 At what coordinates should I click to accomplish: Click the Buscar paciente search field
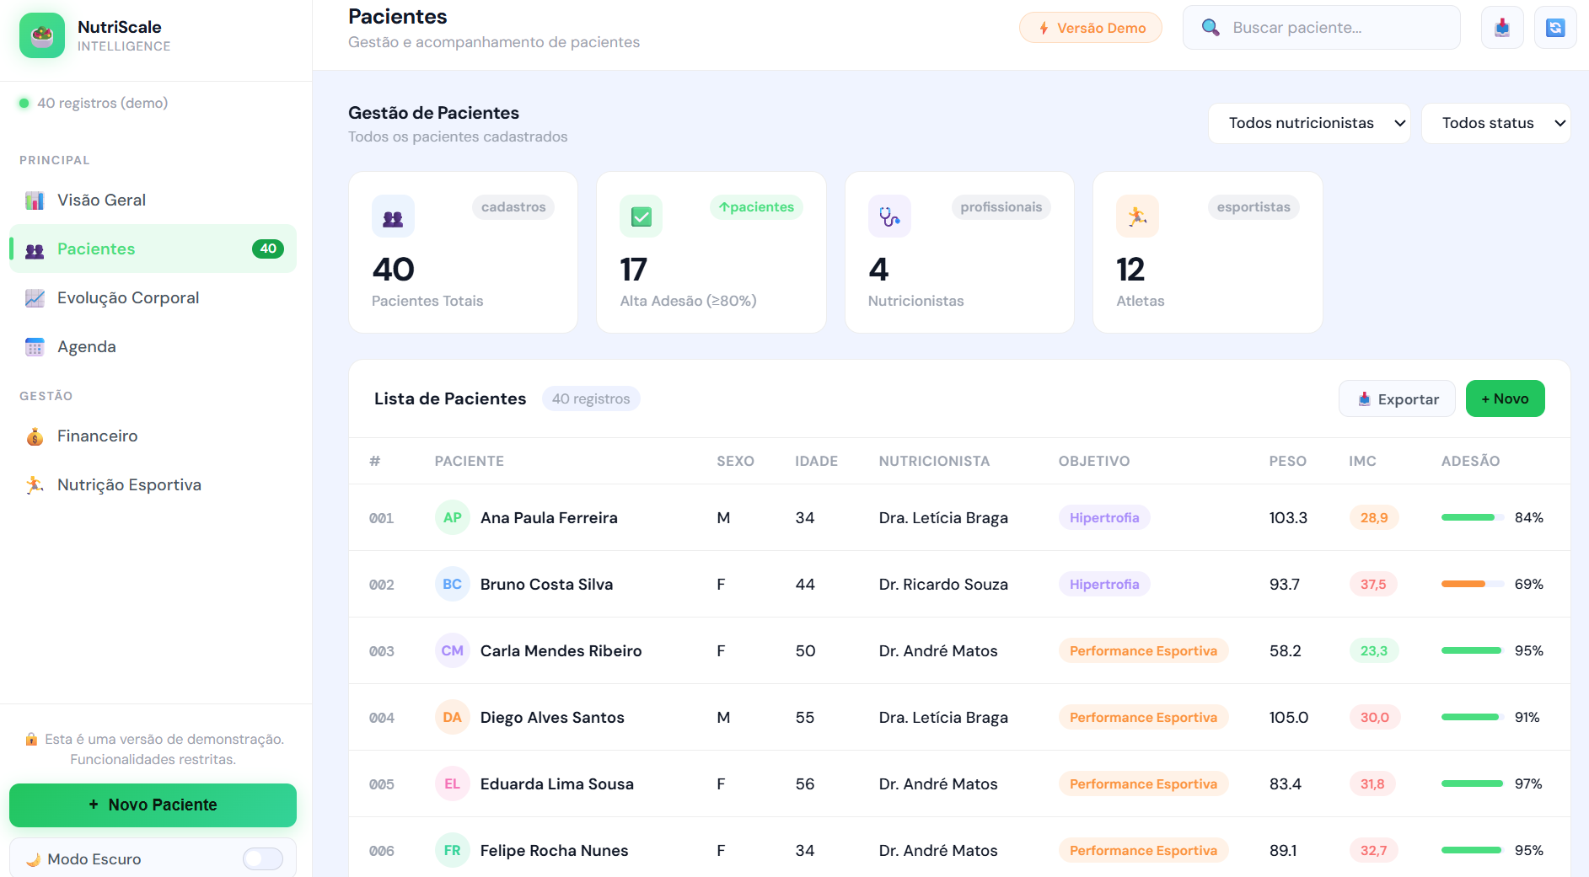(1321, 28)
